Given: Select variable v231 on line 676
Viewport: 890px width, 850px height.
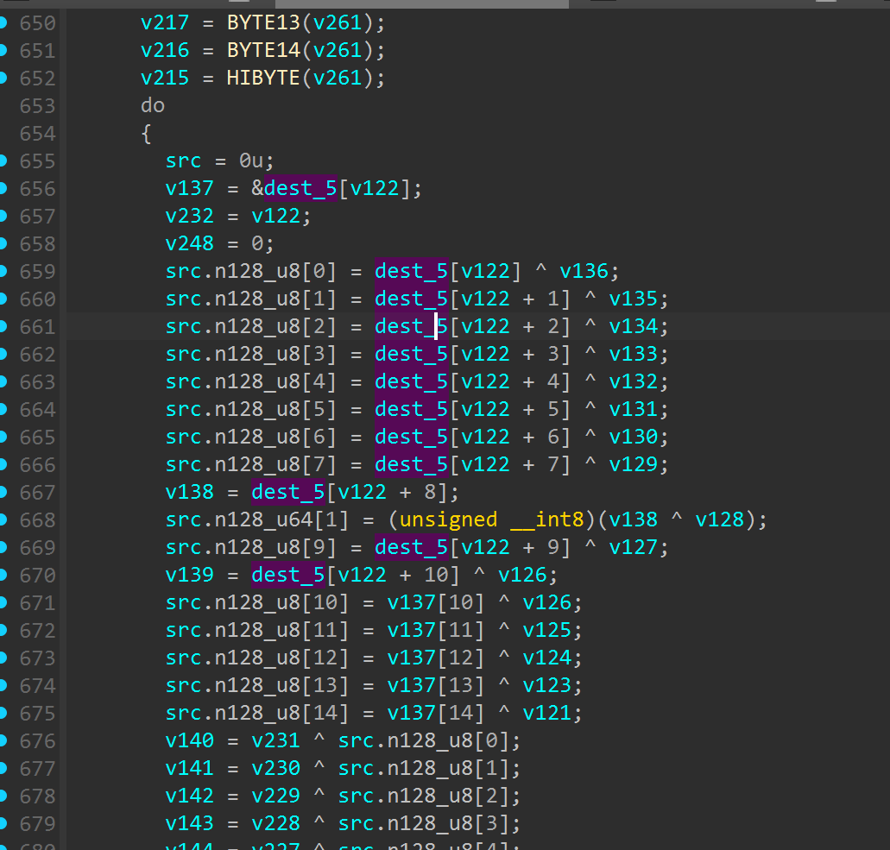Looking at the screenshot, I should coord(276,740).
